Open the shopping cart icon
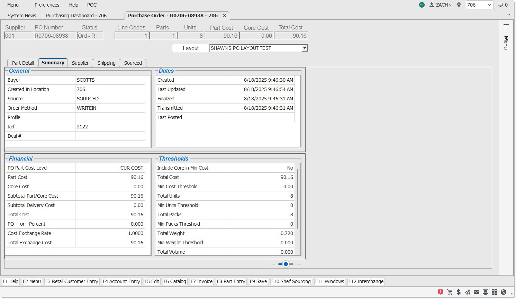 point(450,292)
